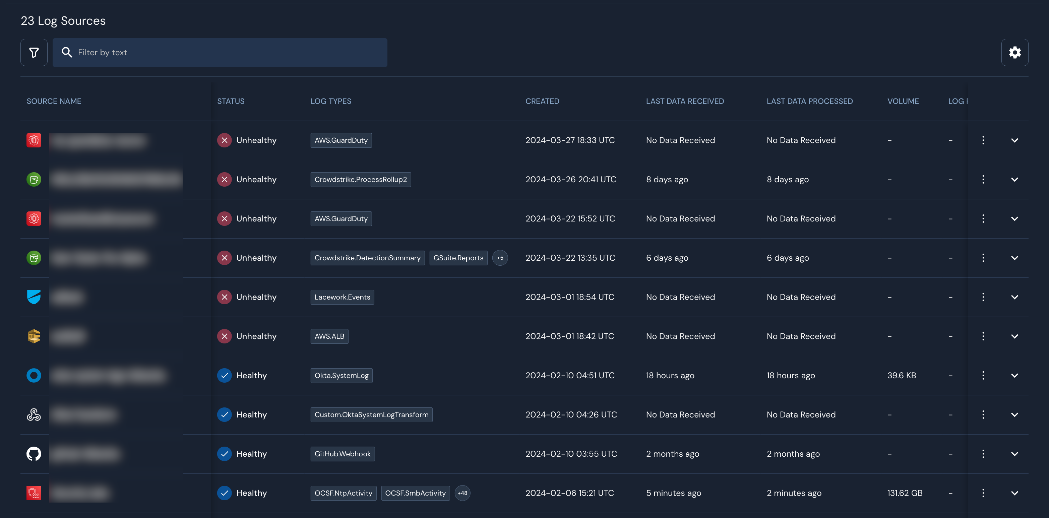Viewport: 1049px width, 518px height.
Task: Click the OCSF.SmbActivity log type tag
Action: tap(415, 493)
